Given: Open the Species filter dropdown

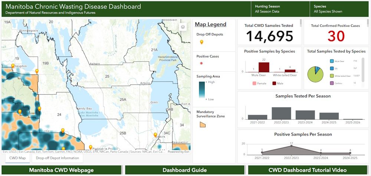Looking at the screenshot, I should point(339,9).
